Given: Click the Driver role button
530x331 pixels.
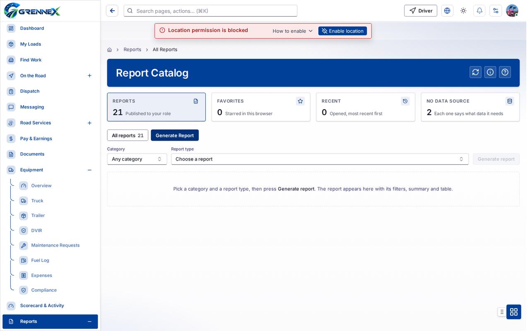Looking at the screenshot, I should point(421,11).
